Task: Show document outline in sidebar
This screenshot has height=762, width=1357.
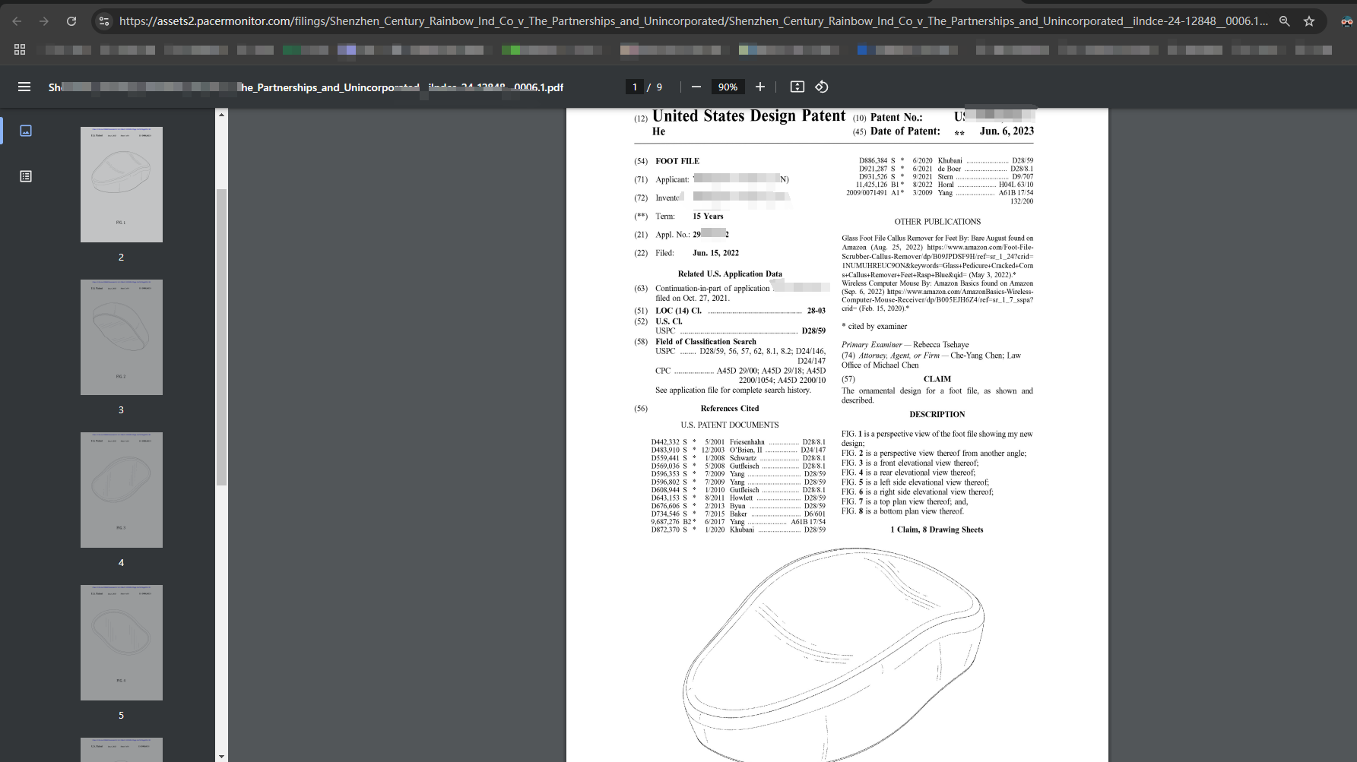Action: [x=26, y=176]
